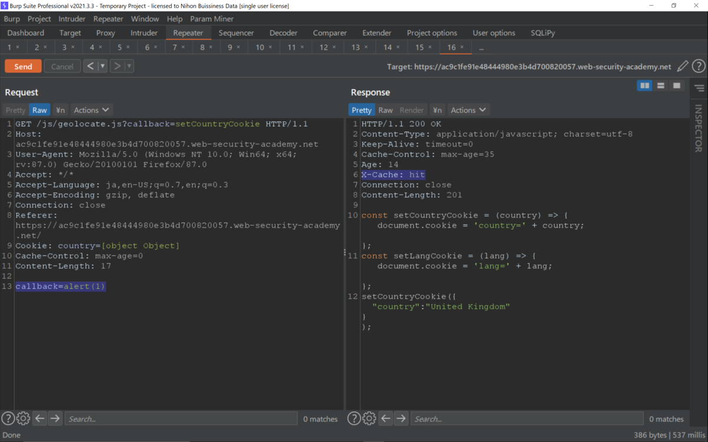Click the Burp Suite title bar app icon

(x=5, y=5)
